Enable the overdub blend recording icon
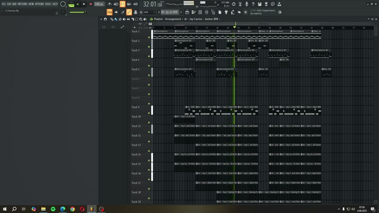This screenshot has width=379, height=213. pyautogui.click(x=129, y=4)
